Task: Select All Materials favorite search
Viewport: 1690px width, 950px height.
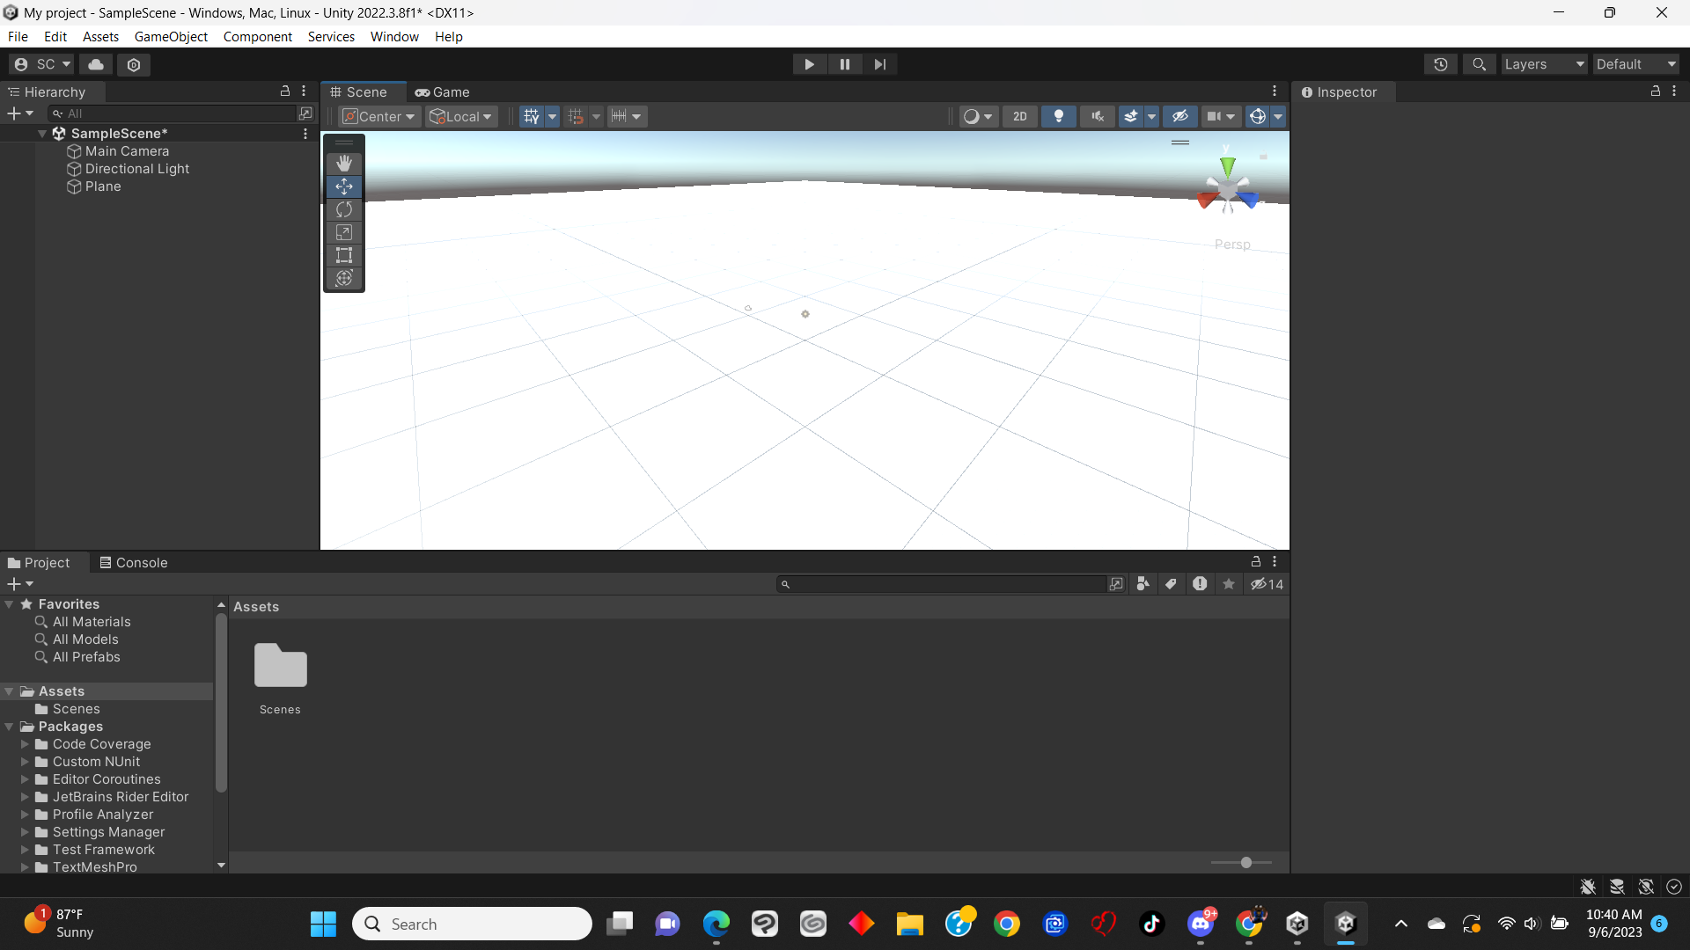Action: coord(91,622)
